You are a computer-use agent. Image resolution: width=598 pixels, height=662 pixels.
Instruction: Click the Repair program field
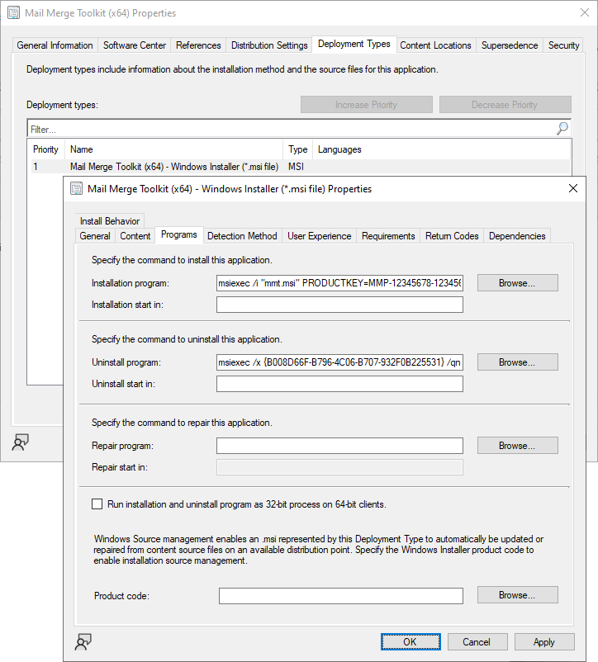pos(339,446)
